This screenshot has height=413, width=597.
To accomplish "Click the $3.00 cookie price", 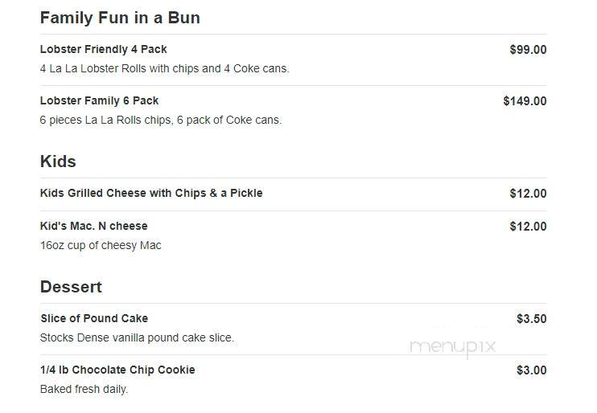I will (x=532, y=370).
